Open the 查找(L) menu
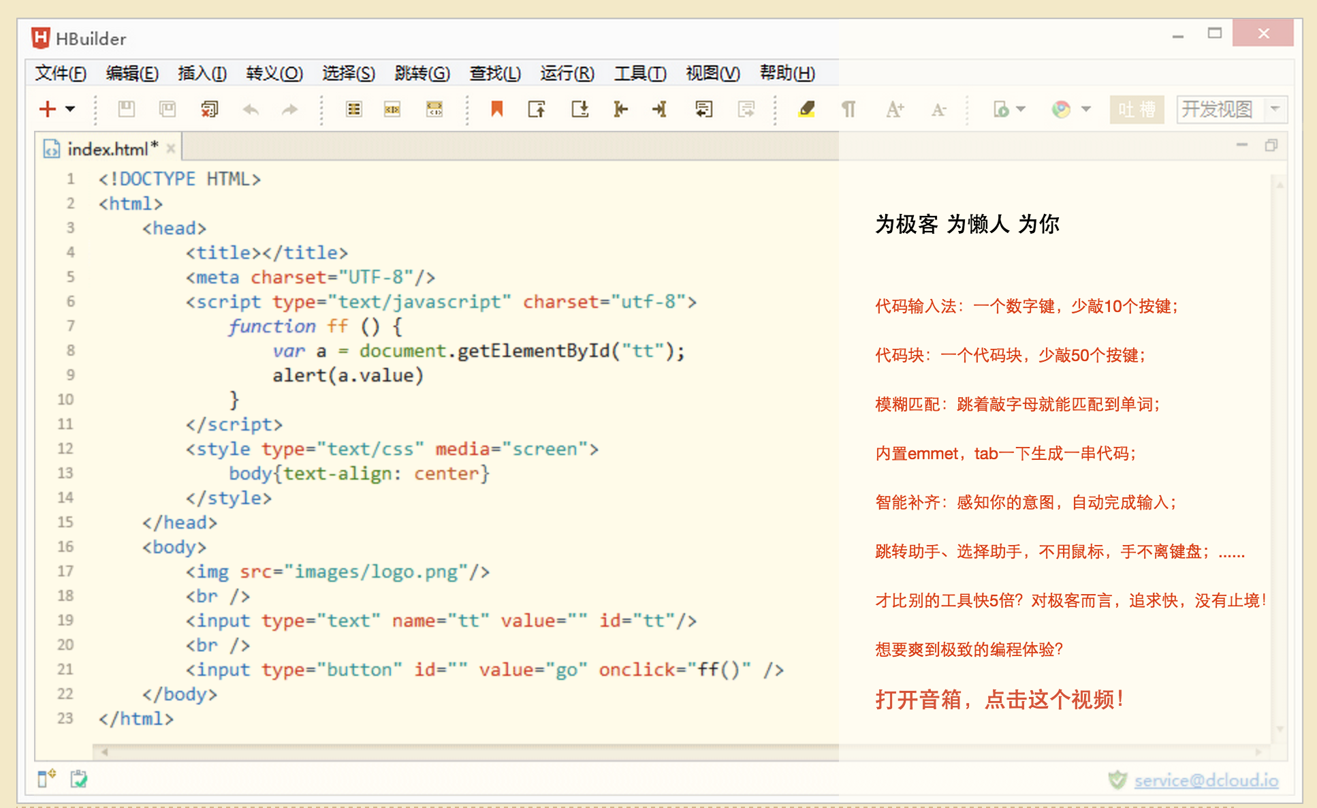Image resolution: width=1317 pixels, height=808 pixels. tap(495, 73)
